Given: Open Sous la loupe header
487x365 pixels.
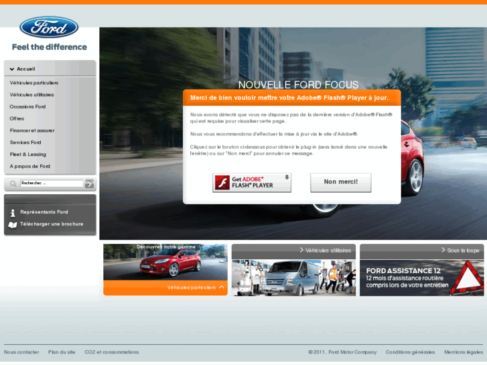Looking at the screenshot, I should (421, 251).
